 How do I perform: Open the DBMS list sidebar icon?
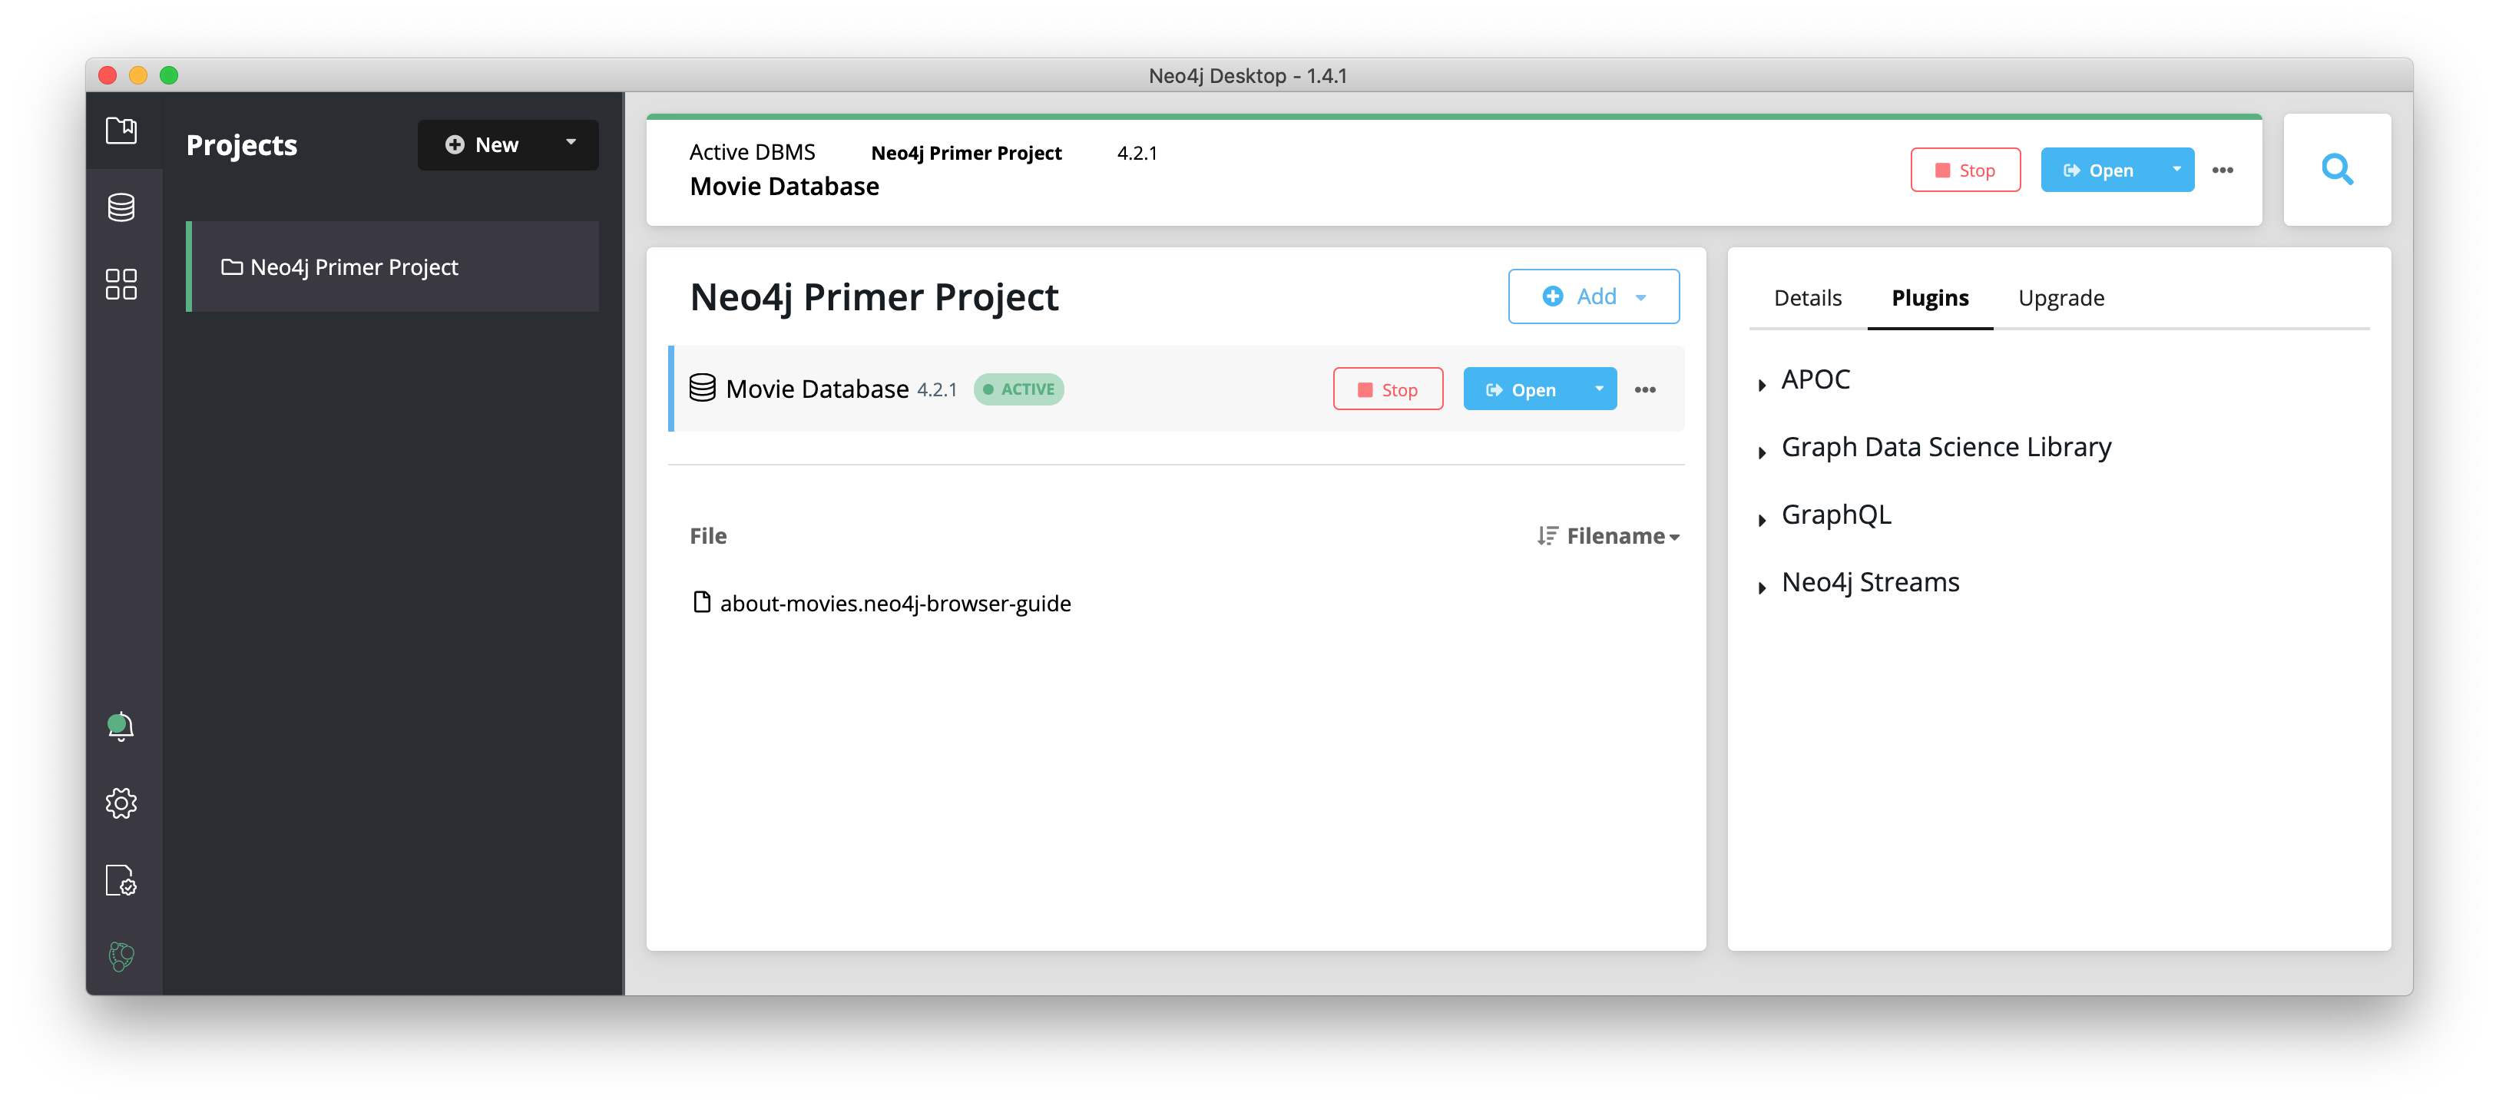121,207
